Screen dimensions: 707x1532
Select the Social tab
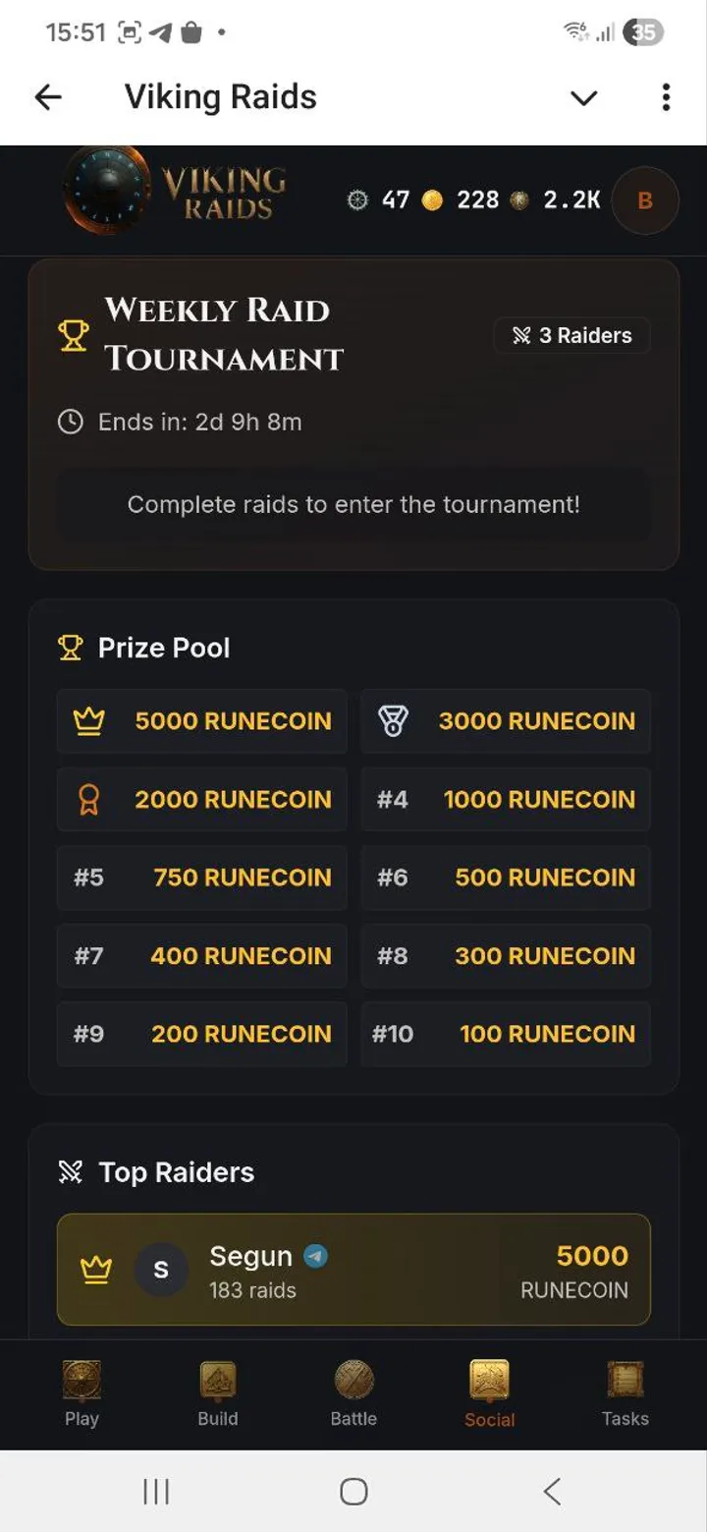pyautogui.click(x=489, y=1393)
